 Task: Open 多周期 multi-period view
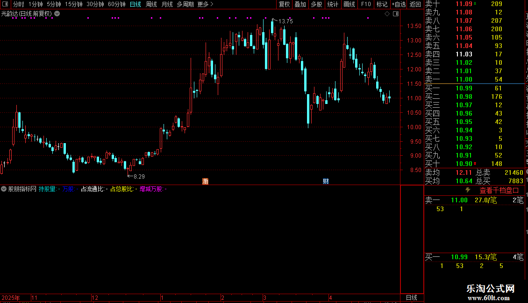185,4
